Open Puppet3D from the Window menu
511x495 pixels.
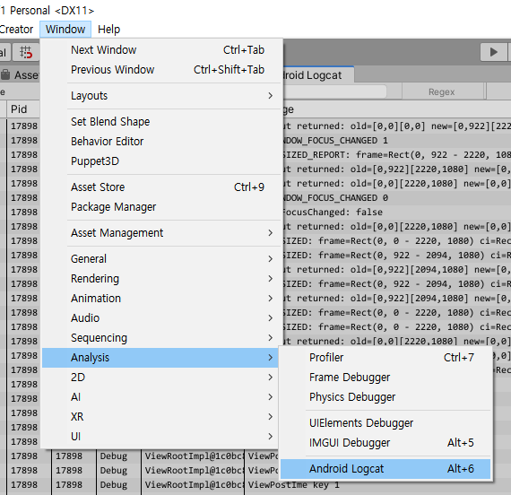[161, 161]
